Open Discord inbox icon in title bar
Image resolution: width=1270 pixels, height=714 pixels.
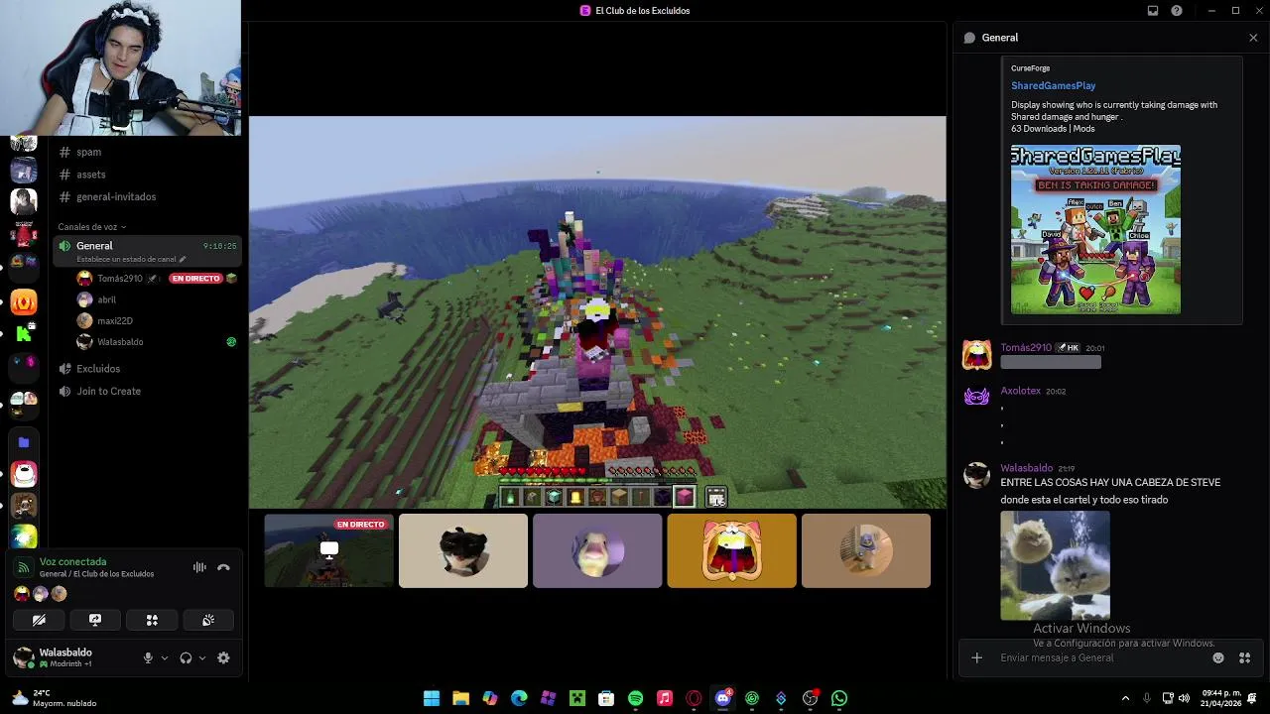coord(1153,11)
